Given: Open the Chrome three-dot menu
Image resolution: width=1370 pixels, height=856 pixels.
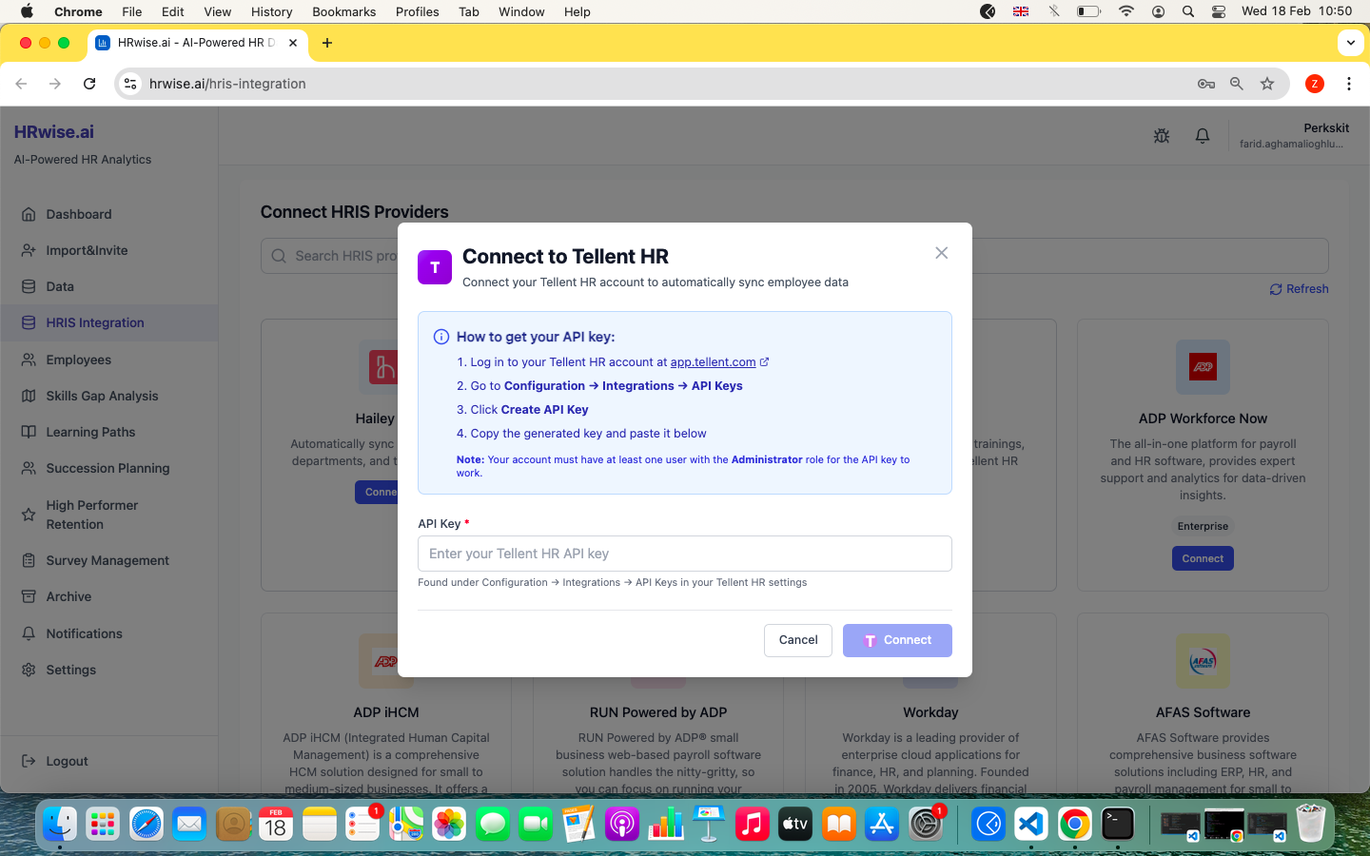Looking at the screenshot, I should 1349,84.
